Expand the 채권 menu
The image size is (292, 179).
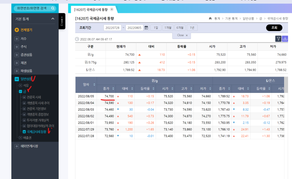(x=17, y=63)
